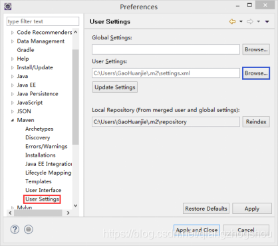Expand the Code Recommenders tree node
Screen dimensions: 278x246
13,33
